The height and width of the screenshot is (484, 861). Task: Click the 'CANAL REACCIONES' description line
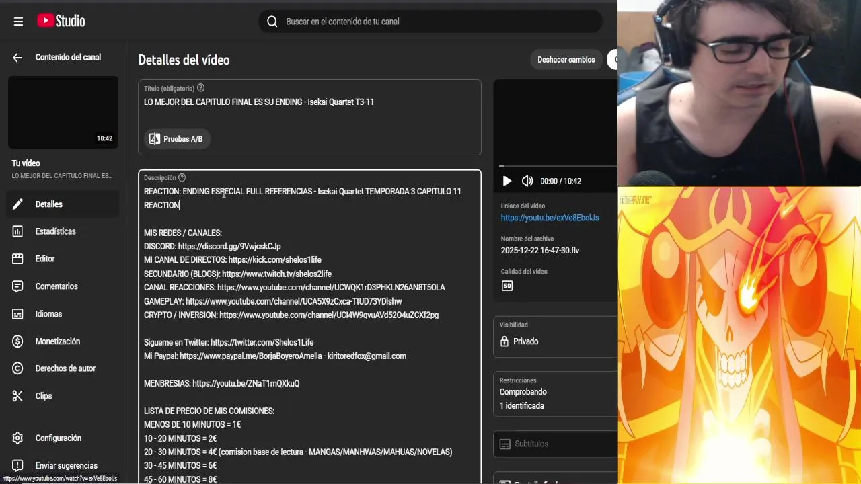(x=295, y=288)
